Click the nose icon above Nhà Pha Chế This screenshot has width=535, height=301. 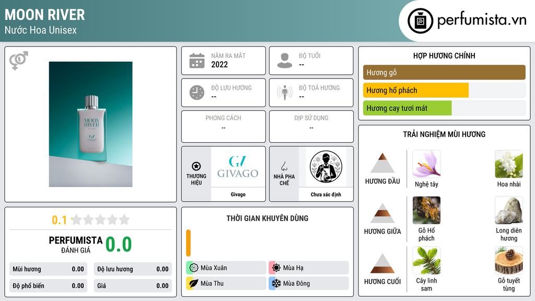(x=284, y=166)
